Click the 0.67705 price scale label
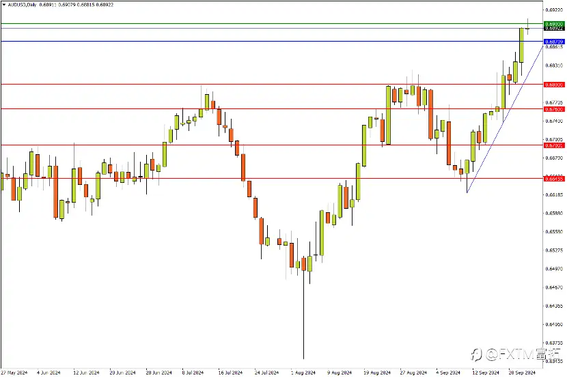This screenshot has height=378, width=567. click(x=554, y=102)
